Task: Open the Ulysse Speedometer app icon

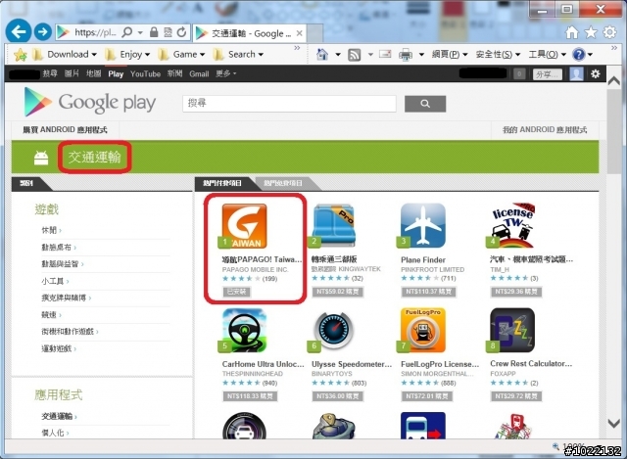Action: pyautogui.click(x=333, y=331)
